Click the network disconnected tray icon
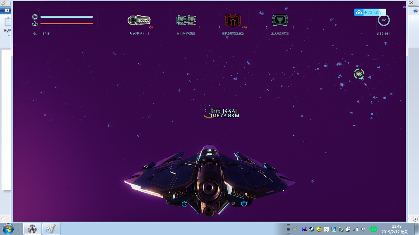This screenshot has width=419, height=235. pos(304,229)
